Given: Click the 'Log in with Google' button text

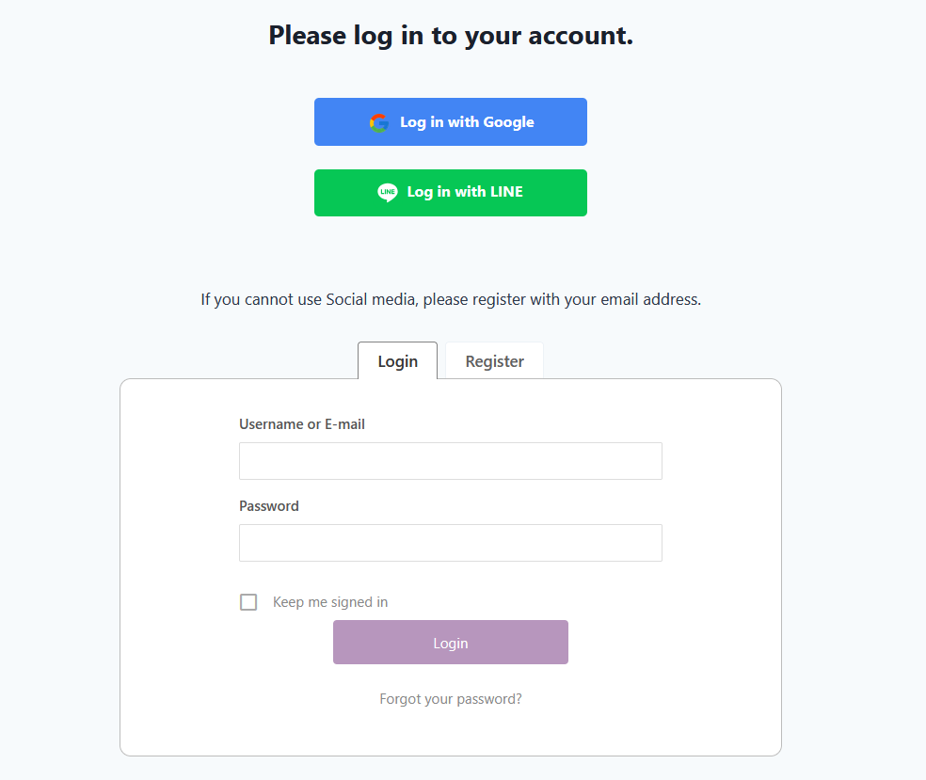Looking at the screenshot, I should click(x=467, y=122).
